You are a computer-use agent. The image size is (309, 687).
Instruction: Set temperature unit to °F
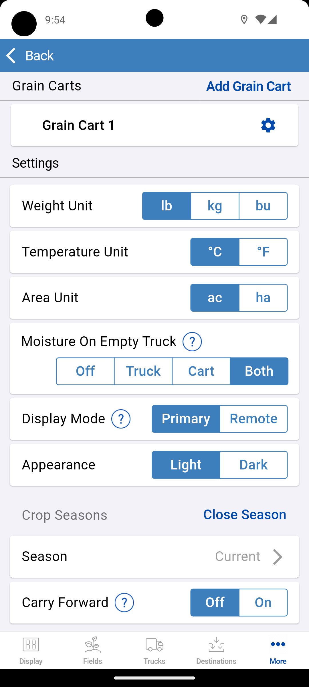[263, 252]
